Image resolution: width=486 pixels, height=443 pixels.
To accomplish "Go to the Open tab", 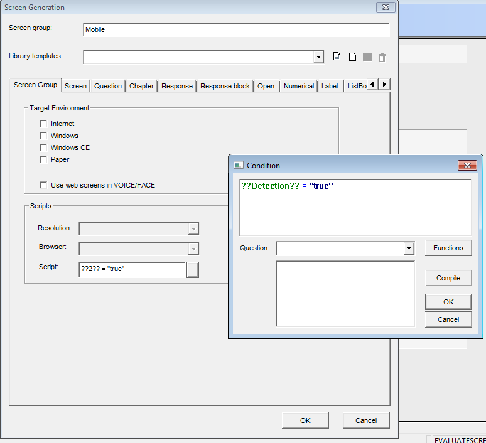I will click(266, 86).
